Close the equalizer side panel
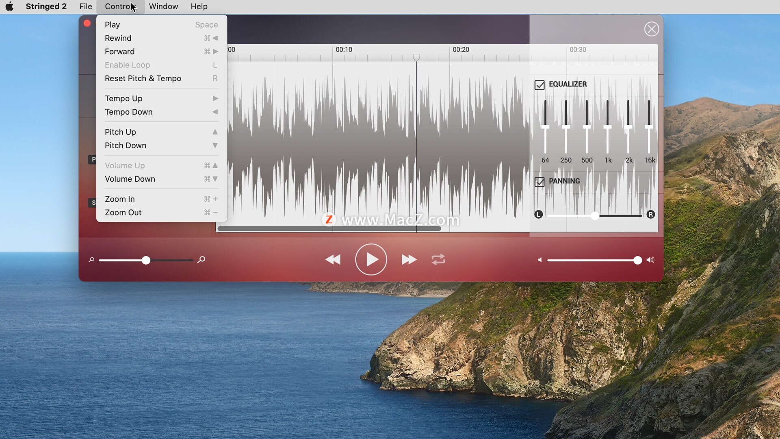This screenshot has height=439, width=780. click(652, 29)
